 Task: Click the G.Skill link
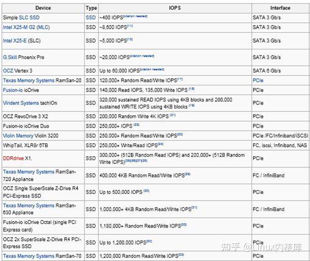[x=10, y=57]
